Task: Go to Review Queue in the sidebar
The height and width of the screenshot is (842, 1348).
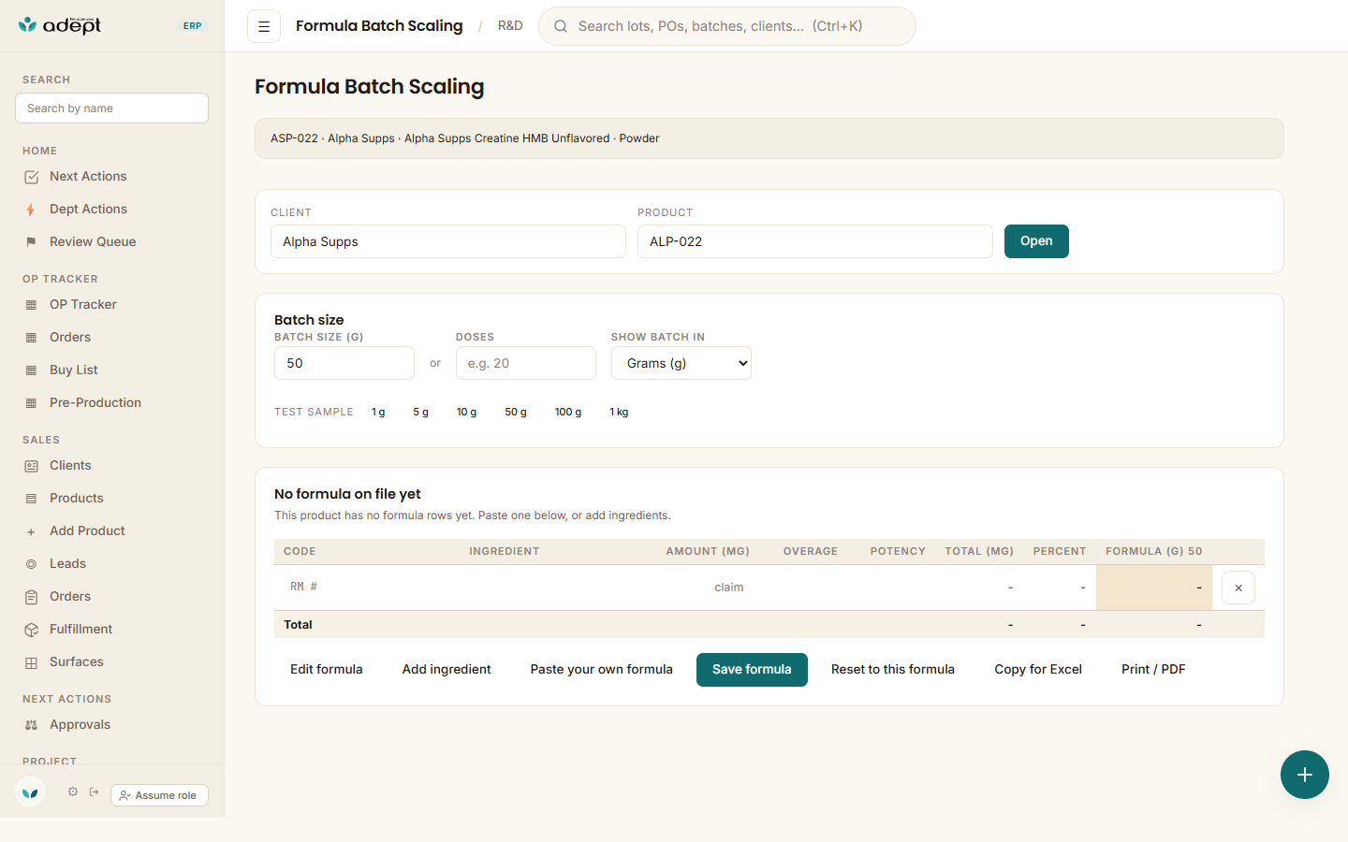Action: point(93,241)
